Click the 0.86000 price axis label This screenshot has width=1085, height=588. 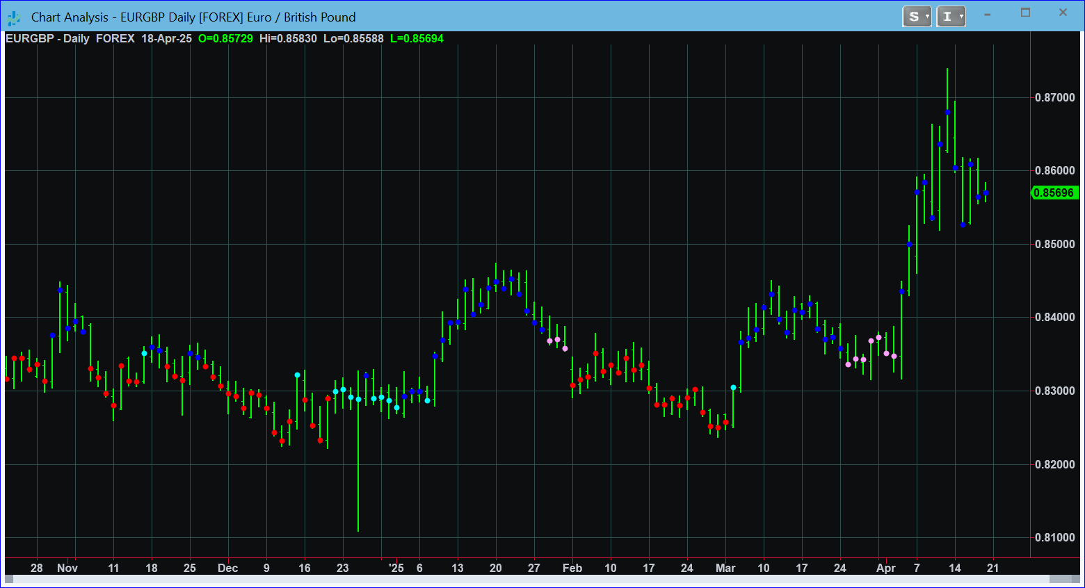pos(1054,170)
